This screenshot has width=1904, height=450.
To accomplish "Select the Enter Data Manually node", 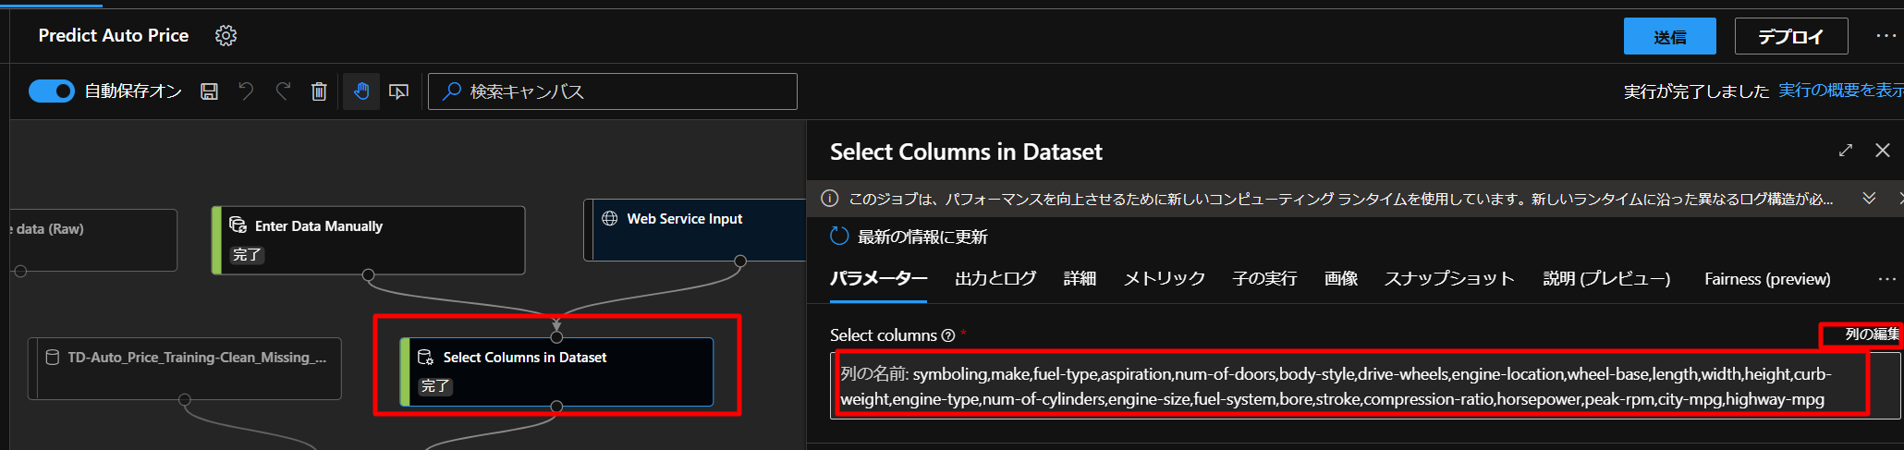I will coord(368,239).
